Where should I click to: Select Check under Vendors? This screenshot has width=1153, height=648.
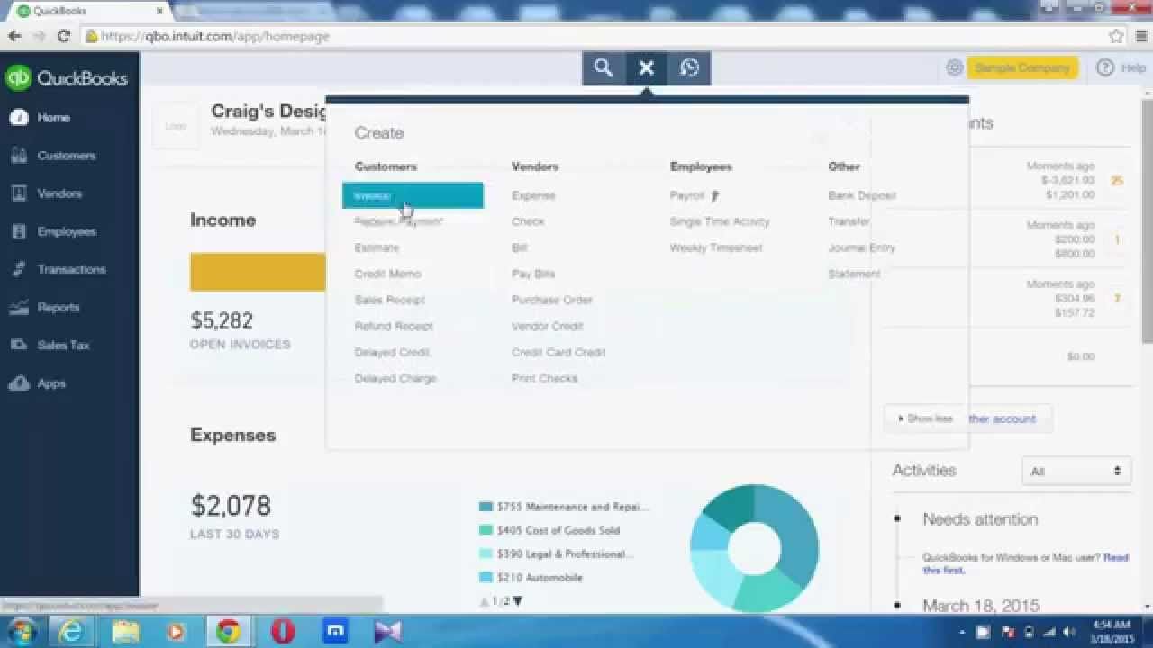[x=528, y=221]
